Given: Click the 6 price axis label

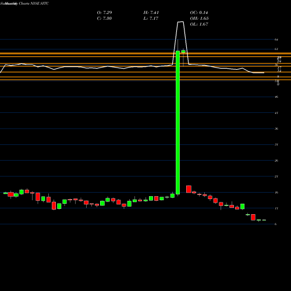Looking at the screenshot, I should [275, 224].
